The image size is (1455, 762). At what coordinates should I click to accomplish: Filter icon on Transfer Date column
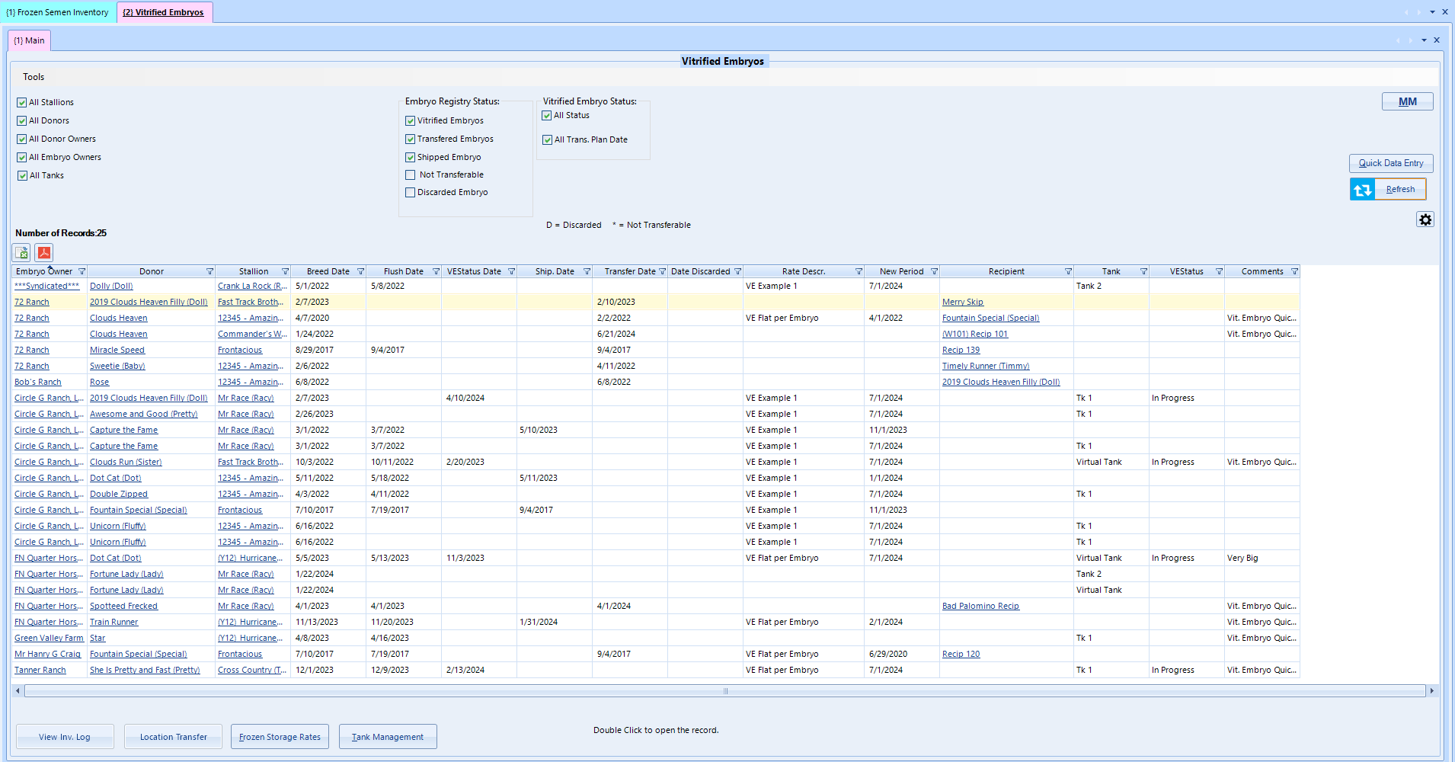(663, 272)
